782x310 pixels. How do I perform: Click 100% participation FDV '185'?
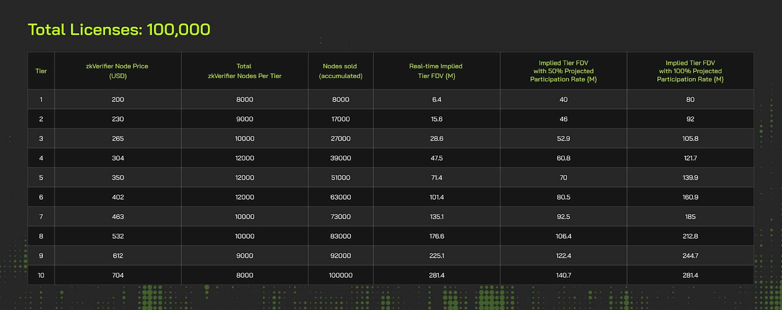click(x=690, y=216)
